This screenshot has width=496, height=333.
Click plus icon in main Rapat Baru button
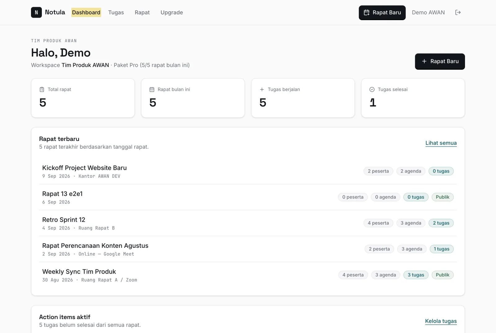(424, 61)
